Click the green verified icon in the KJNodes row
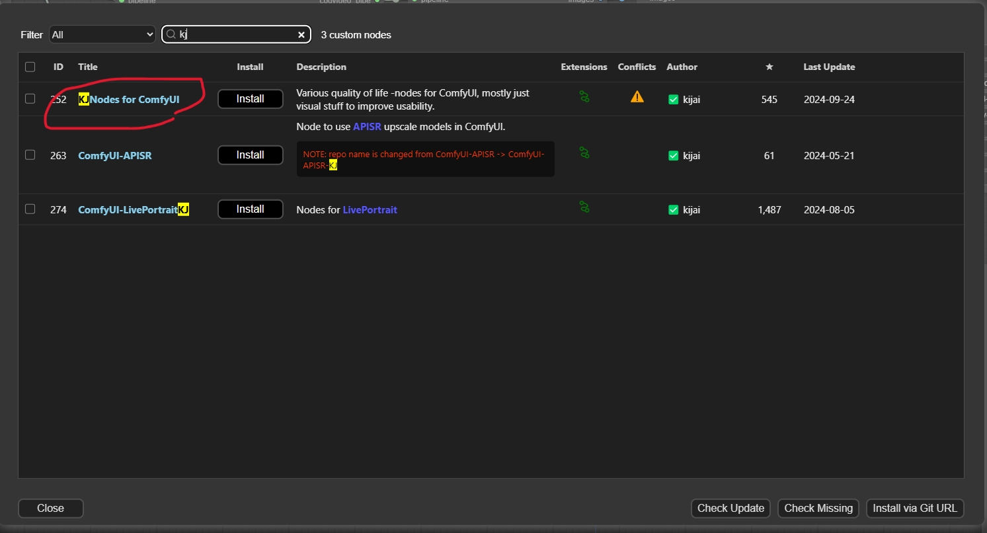 [x=674, y=99]
